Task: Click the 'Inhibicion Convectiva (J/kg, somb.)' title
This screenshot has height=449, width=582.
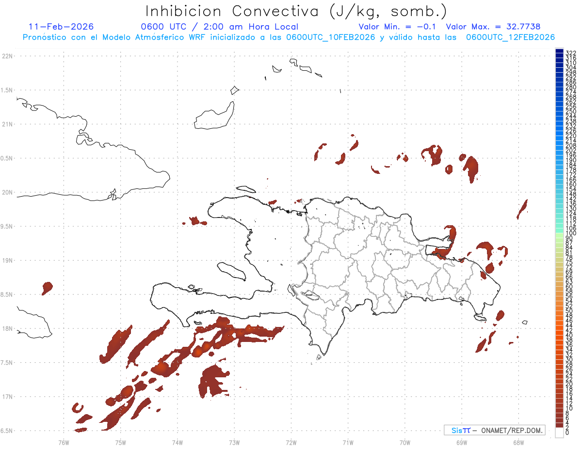Action: click(297, 11)
